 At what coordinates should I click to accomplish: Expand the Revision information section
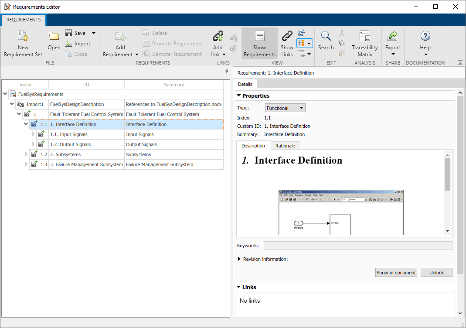pos(239,259)
